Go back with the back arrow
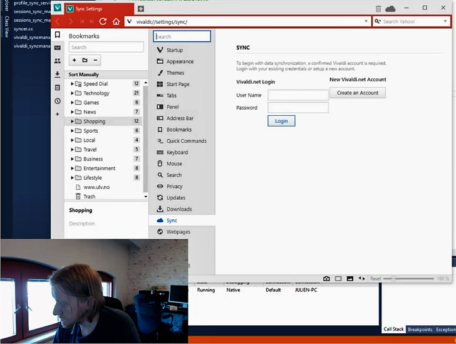The width and height of the screenshot is (456, 344). tap(57, 21)
